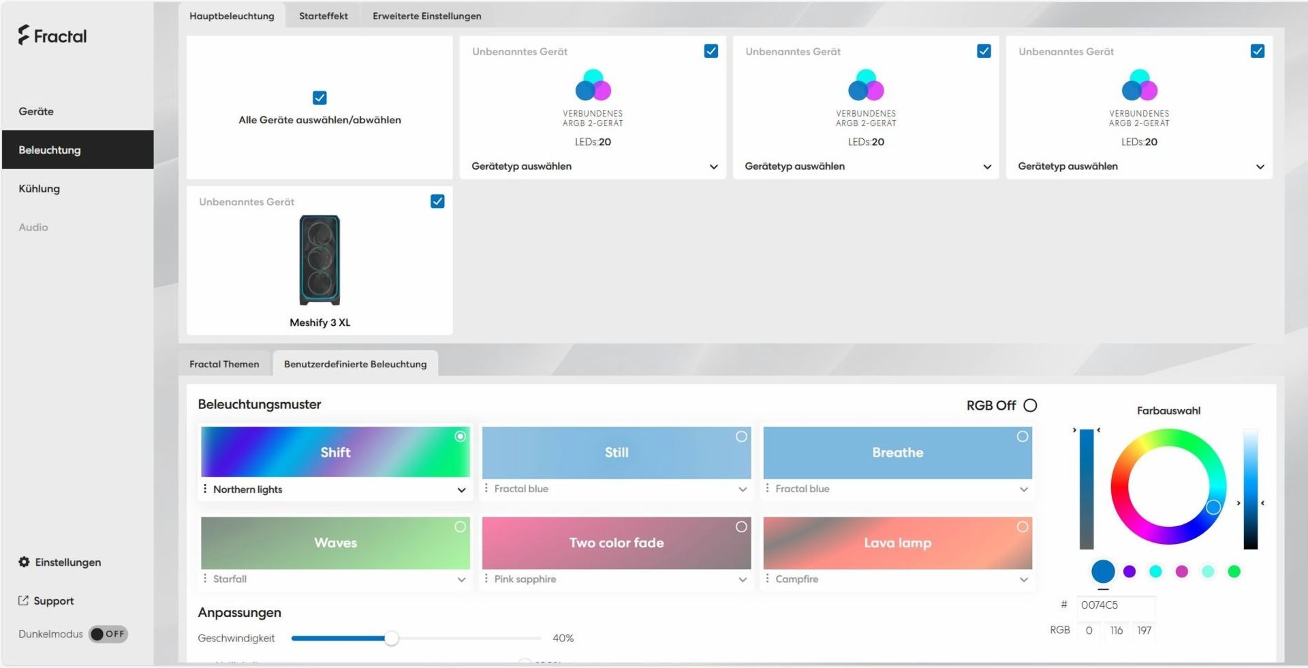Click the Fractal logo
1308x668 pixels.
coord(52,35)
